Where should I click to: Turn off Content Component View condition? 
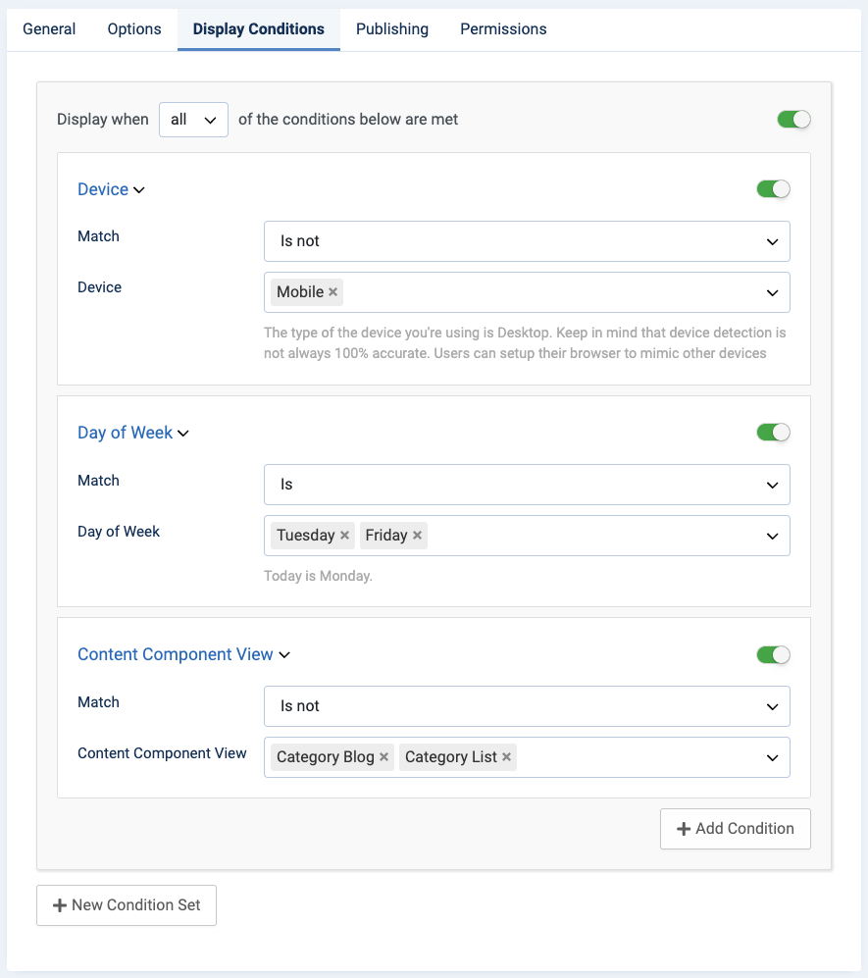click(x=773, y=654)
